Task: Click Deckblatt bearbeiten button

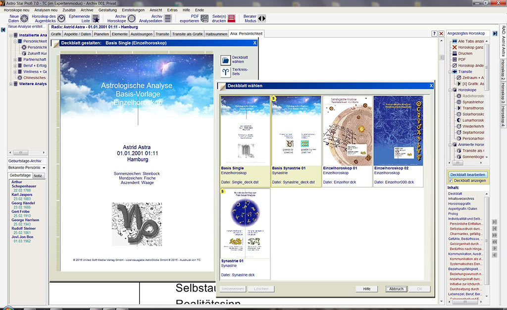Action: click(467, 174)
